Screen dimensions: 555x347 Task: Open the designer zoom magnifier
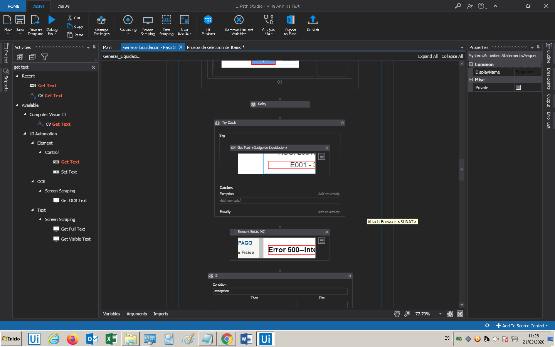(407, 314)
